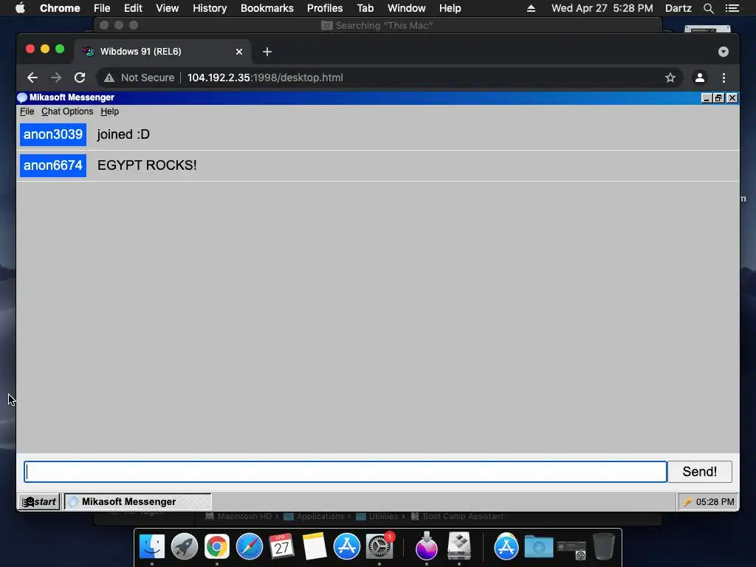Open Calendar showing 27 in dock
The width and height of the screenshot is (756, 567).
tap(281, 547)
